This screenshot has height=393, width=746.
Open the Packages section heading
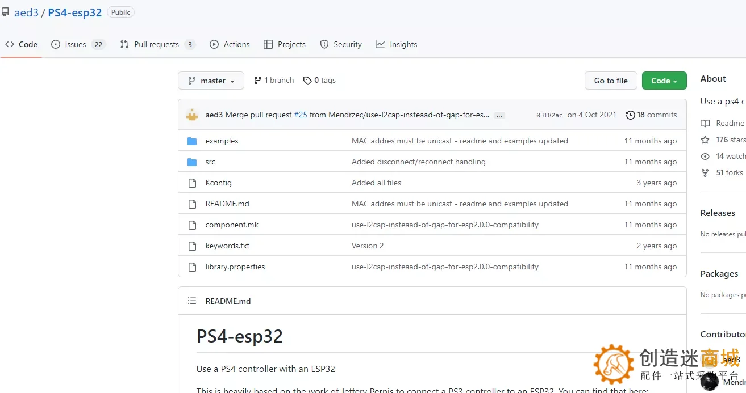[719, 274]
